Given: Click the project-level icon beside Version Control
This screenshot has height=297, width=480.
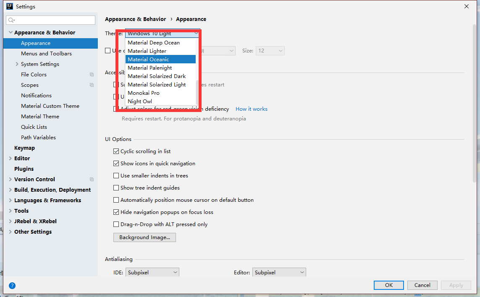Looking at the screenshot, I should pos(92,180).
